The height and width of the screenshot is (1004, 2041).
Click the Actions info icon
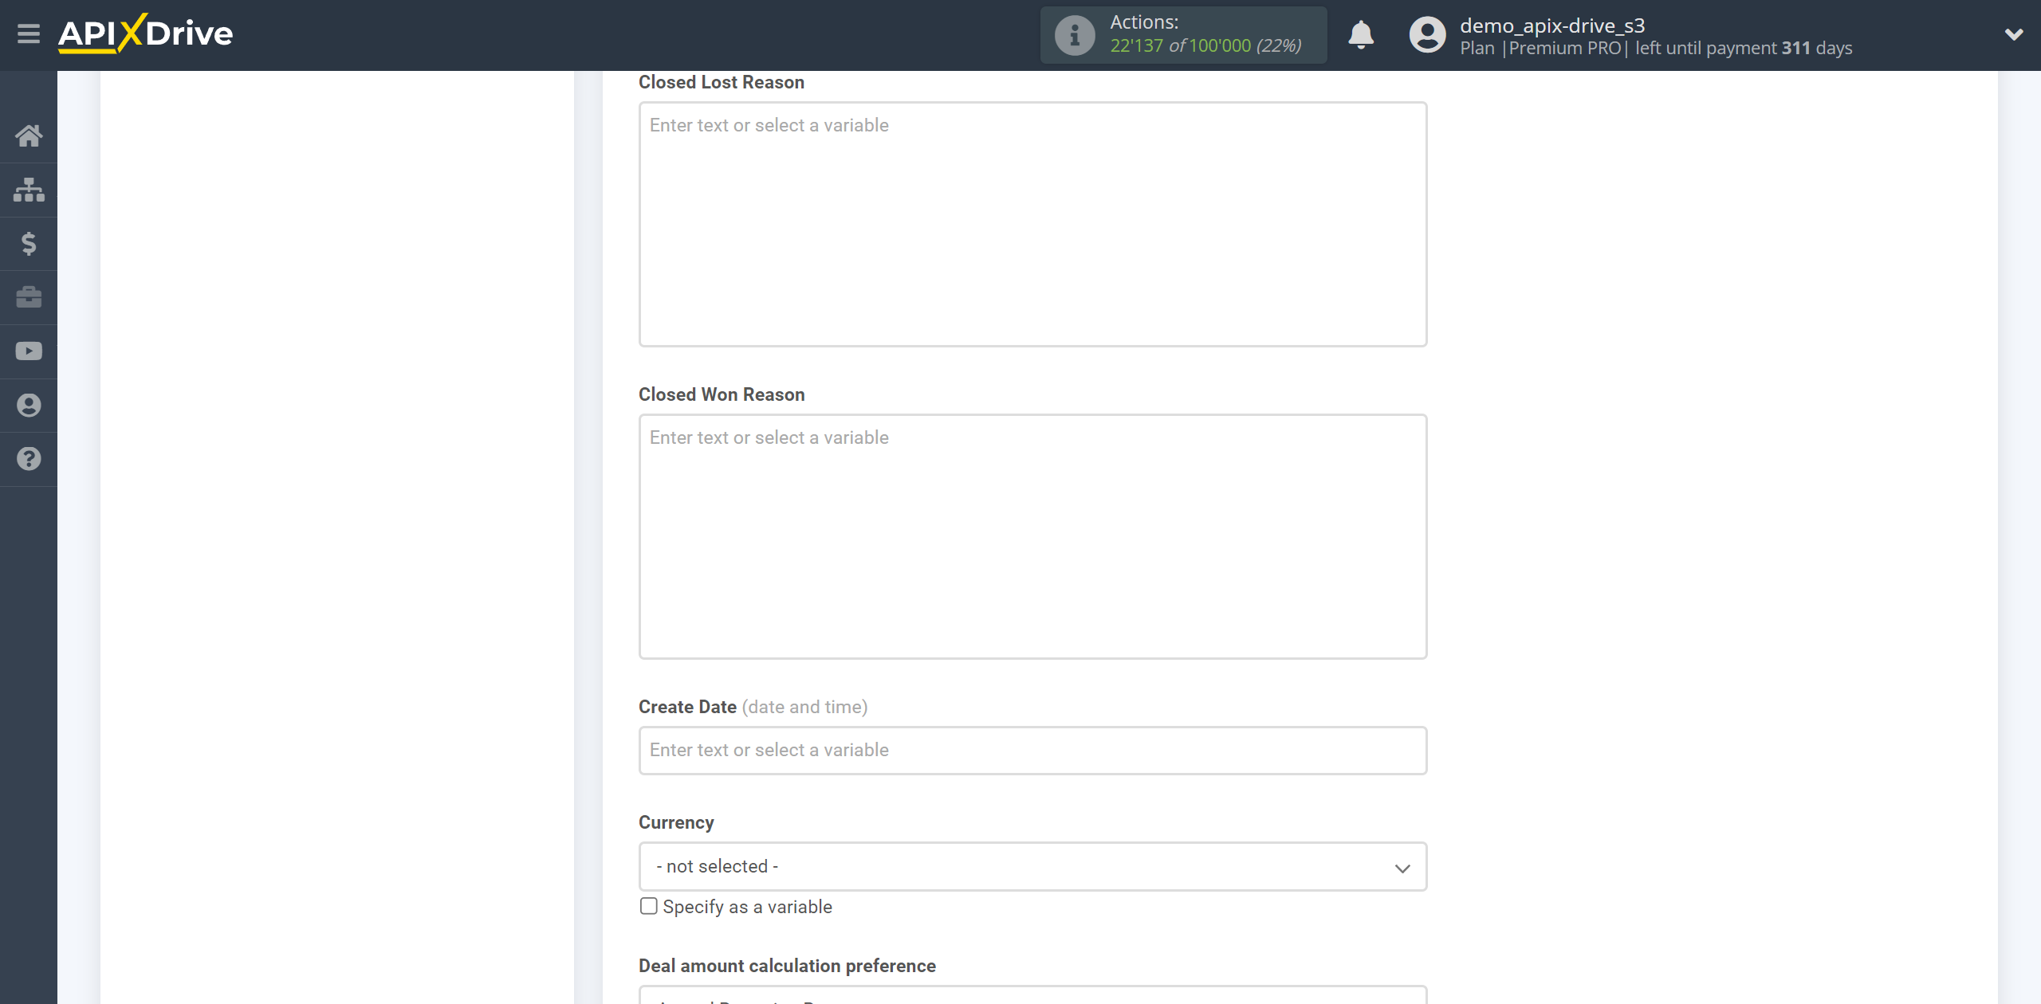[1075, 35]
